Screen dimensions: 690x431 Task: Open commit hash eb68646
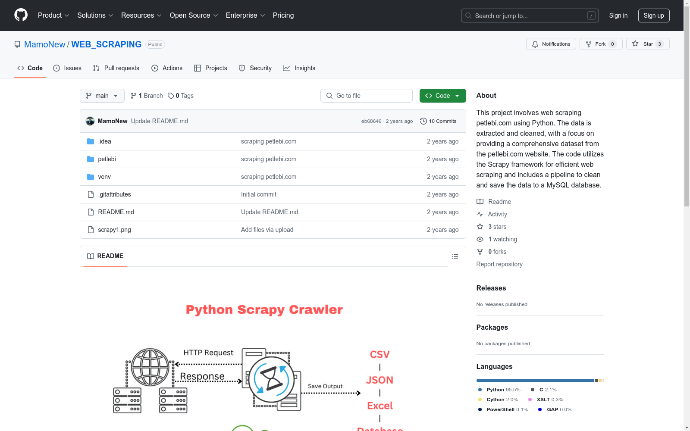tap(371, 121)
